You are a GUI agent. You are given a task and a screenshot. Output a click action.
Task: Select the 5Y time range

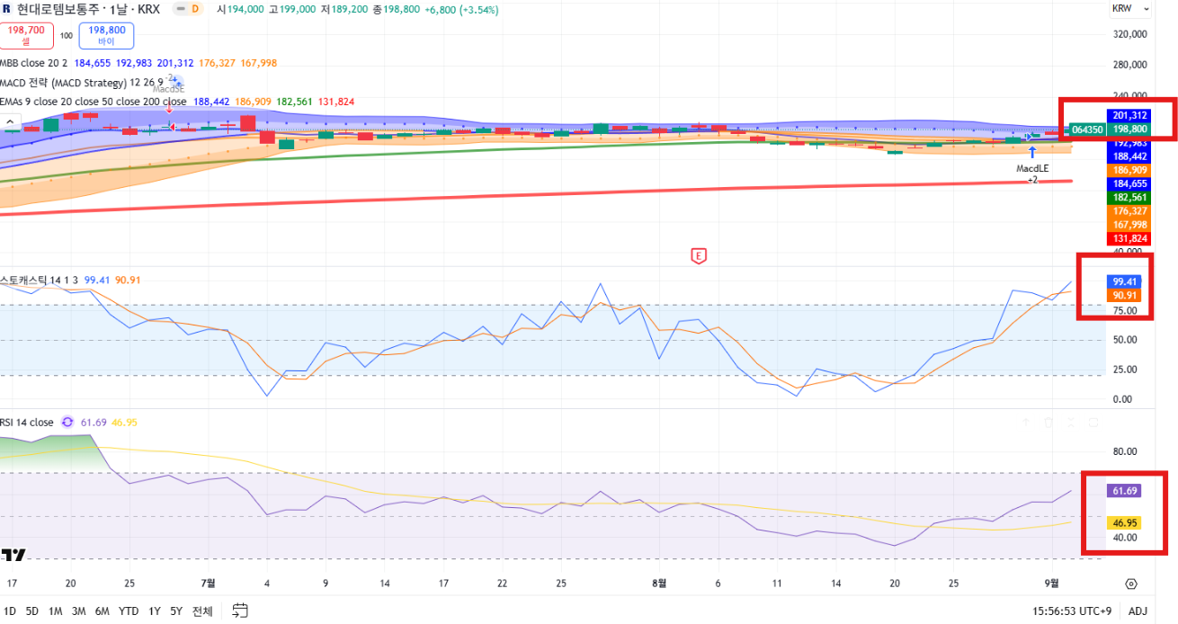click(176, 611)
